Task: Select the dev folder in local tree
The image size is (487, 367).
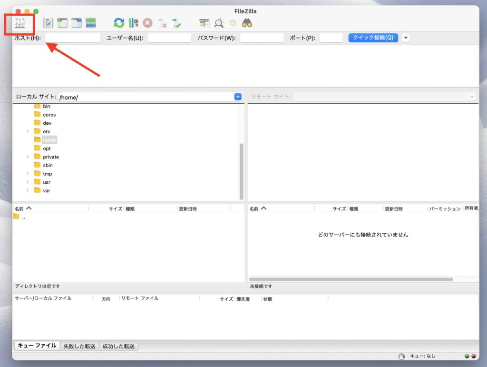Action: point(47,123)
